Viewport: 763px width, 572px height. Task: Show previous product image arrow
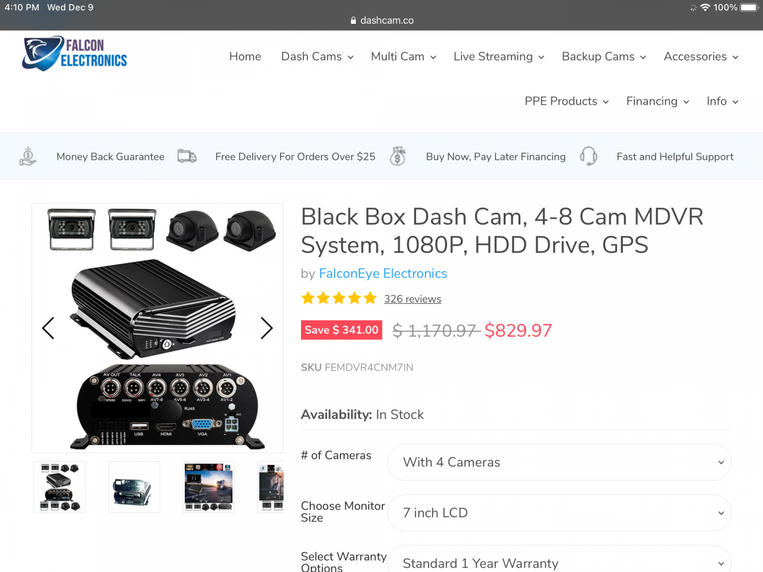pyautogui.click(x=48, y=328)
